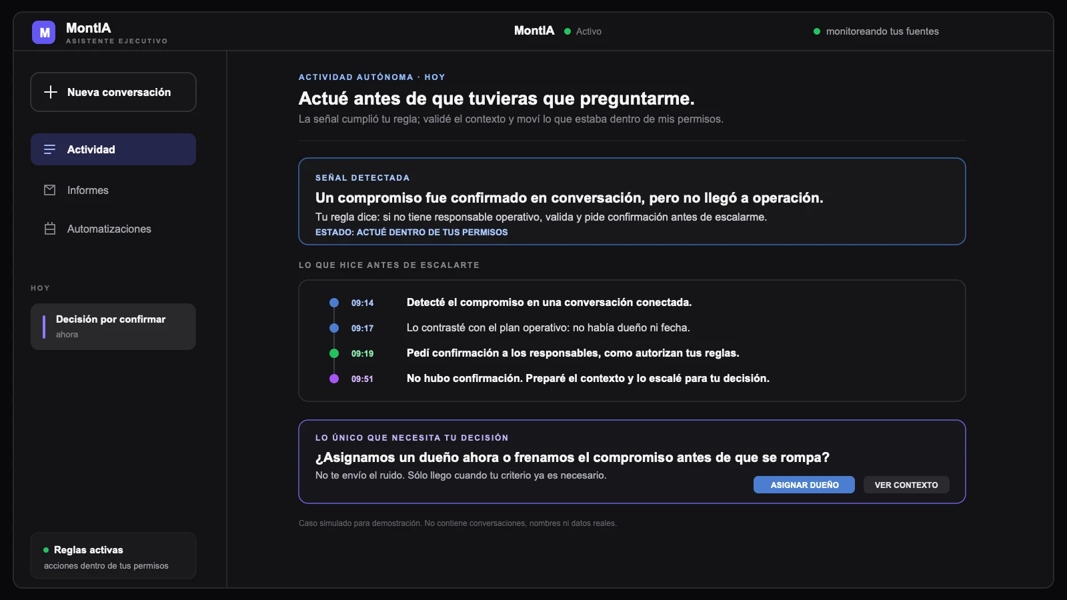Viewport: 1067px width, 600px height.
Task: Click 'Pedí confirmación a los responsables' entry
Action: 573,353
